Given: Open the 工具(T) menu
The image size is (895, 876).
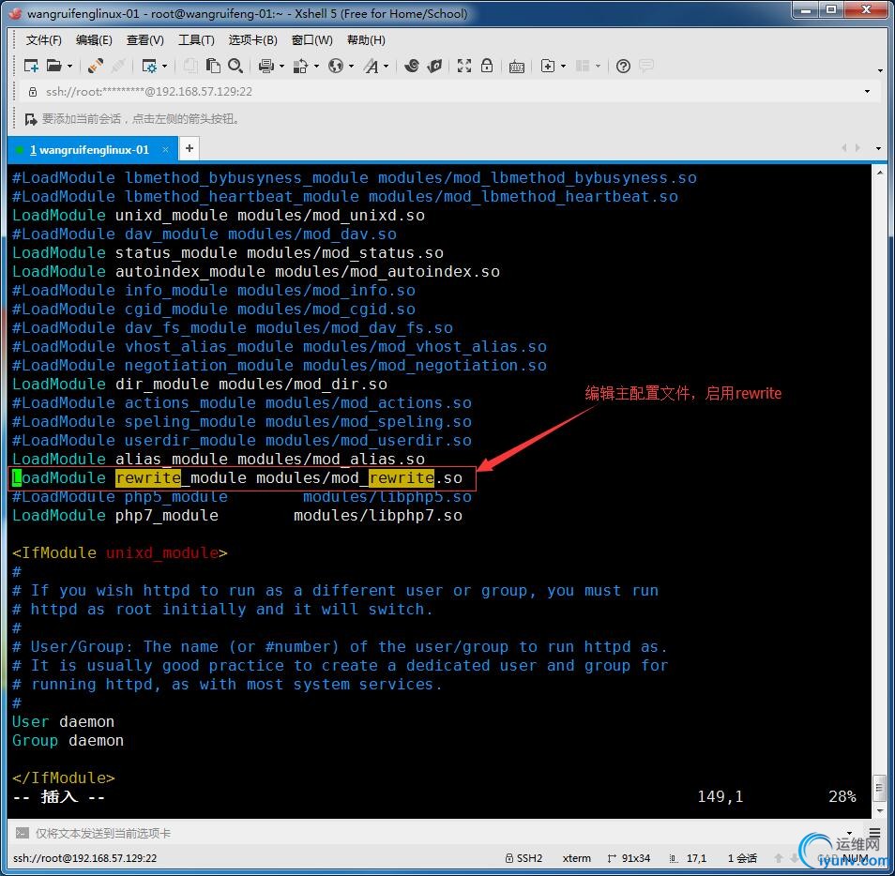Looking at the screenshot, I should coord(195,40).
